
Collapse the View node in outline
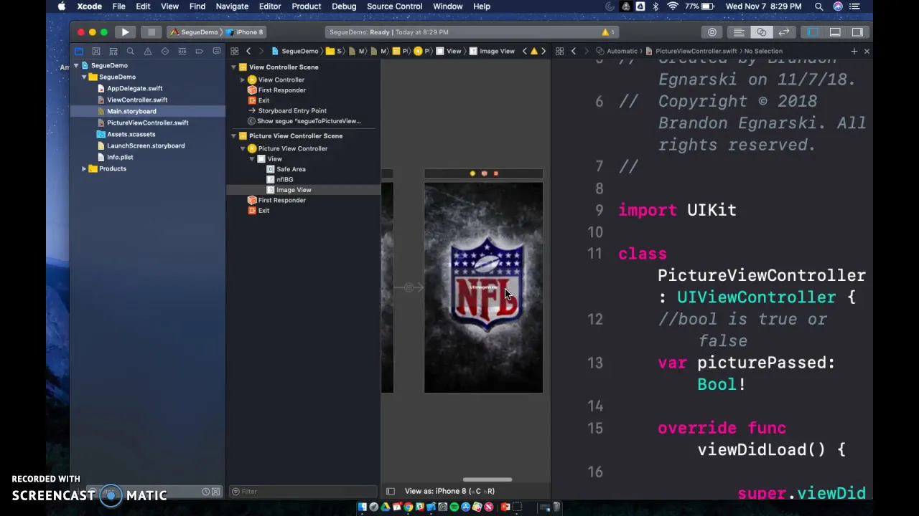252,159
